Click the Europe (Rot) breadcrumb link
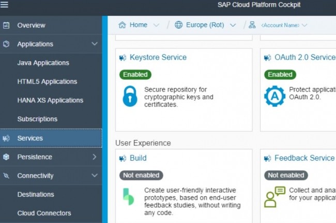Screen dimensions: 336x223 (x=205, y=25)
